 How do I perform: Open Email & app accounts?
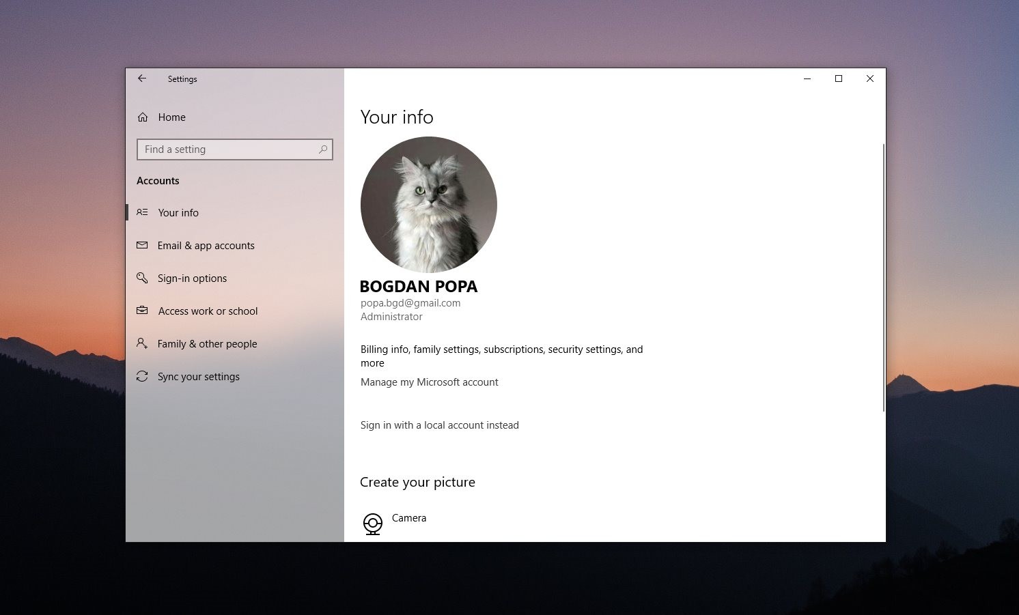[x=235, y=245]
